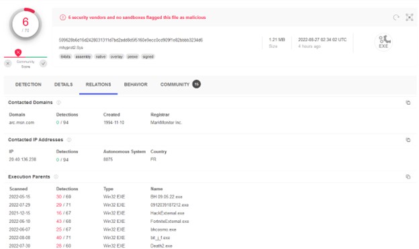
Task: Copy Contacted Domains list
Action: [x=408, y=103]
